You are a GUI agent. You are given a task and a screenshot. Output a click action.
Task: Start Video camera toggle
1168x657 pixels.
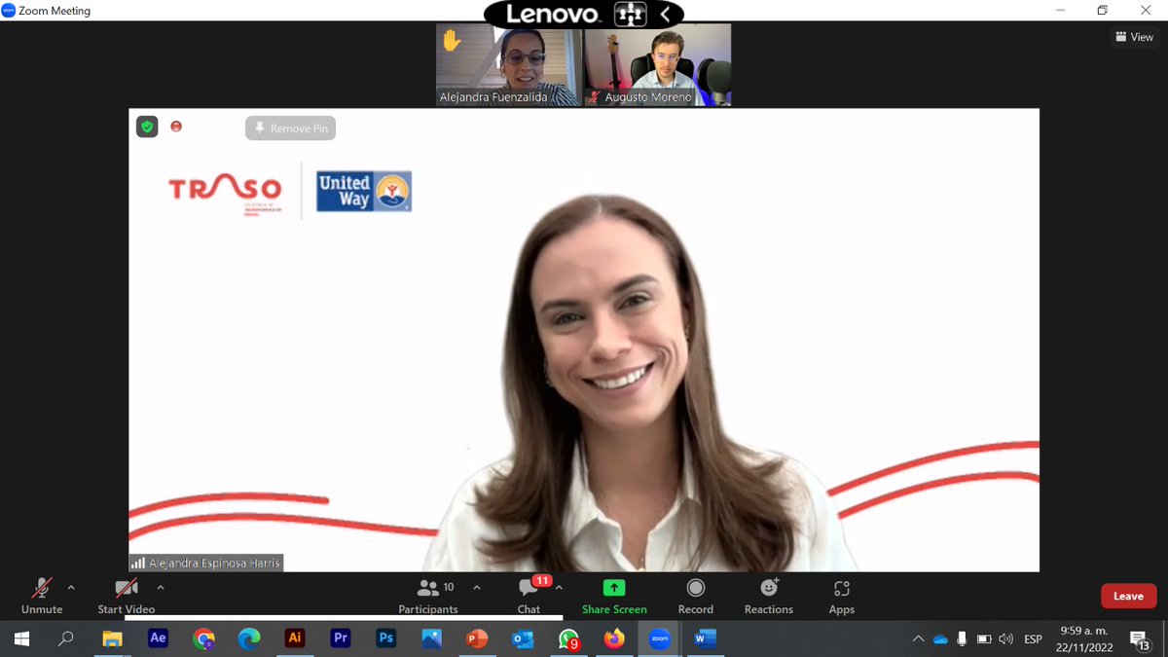pyautogui.click(x=127, y=596)
